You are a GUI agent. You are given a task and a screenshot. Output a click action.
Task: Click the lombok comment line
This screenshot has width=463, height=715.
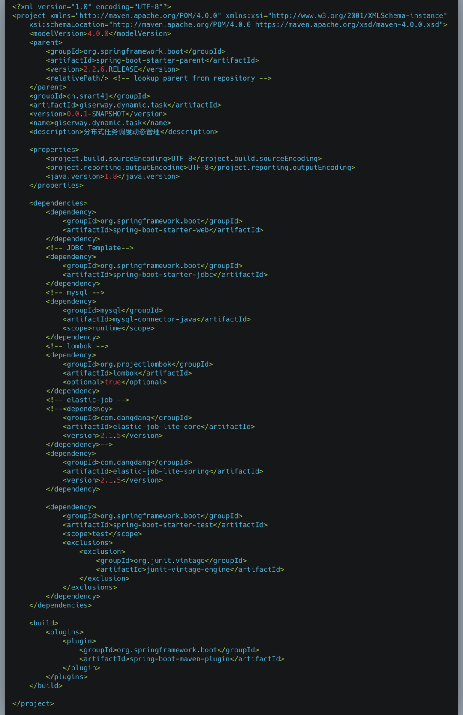77,346
